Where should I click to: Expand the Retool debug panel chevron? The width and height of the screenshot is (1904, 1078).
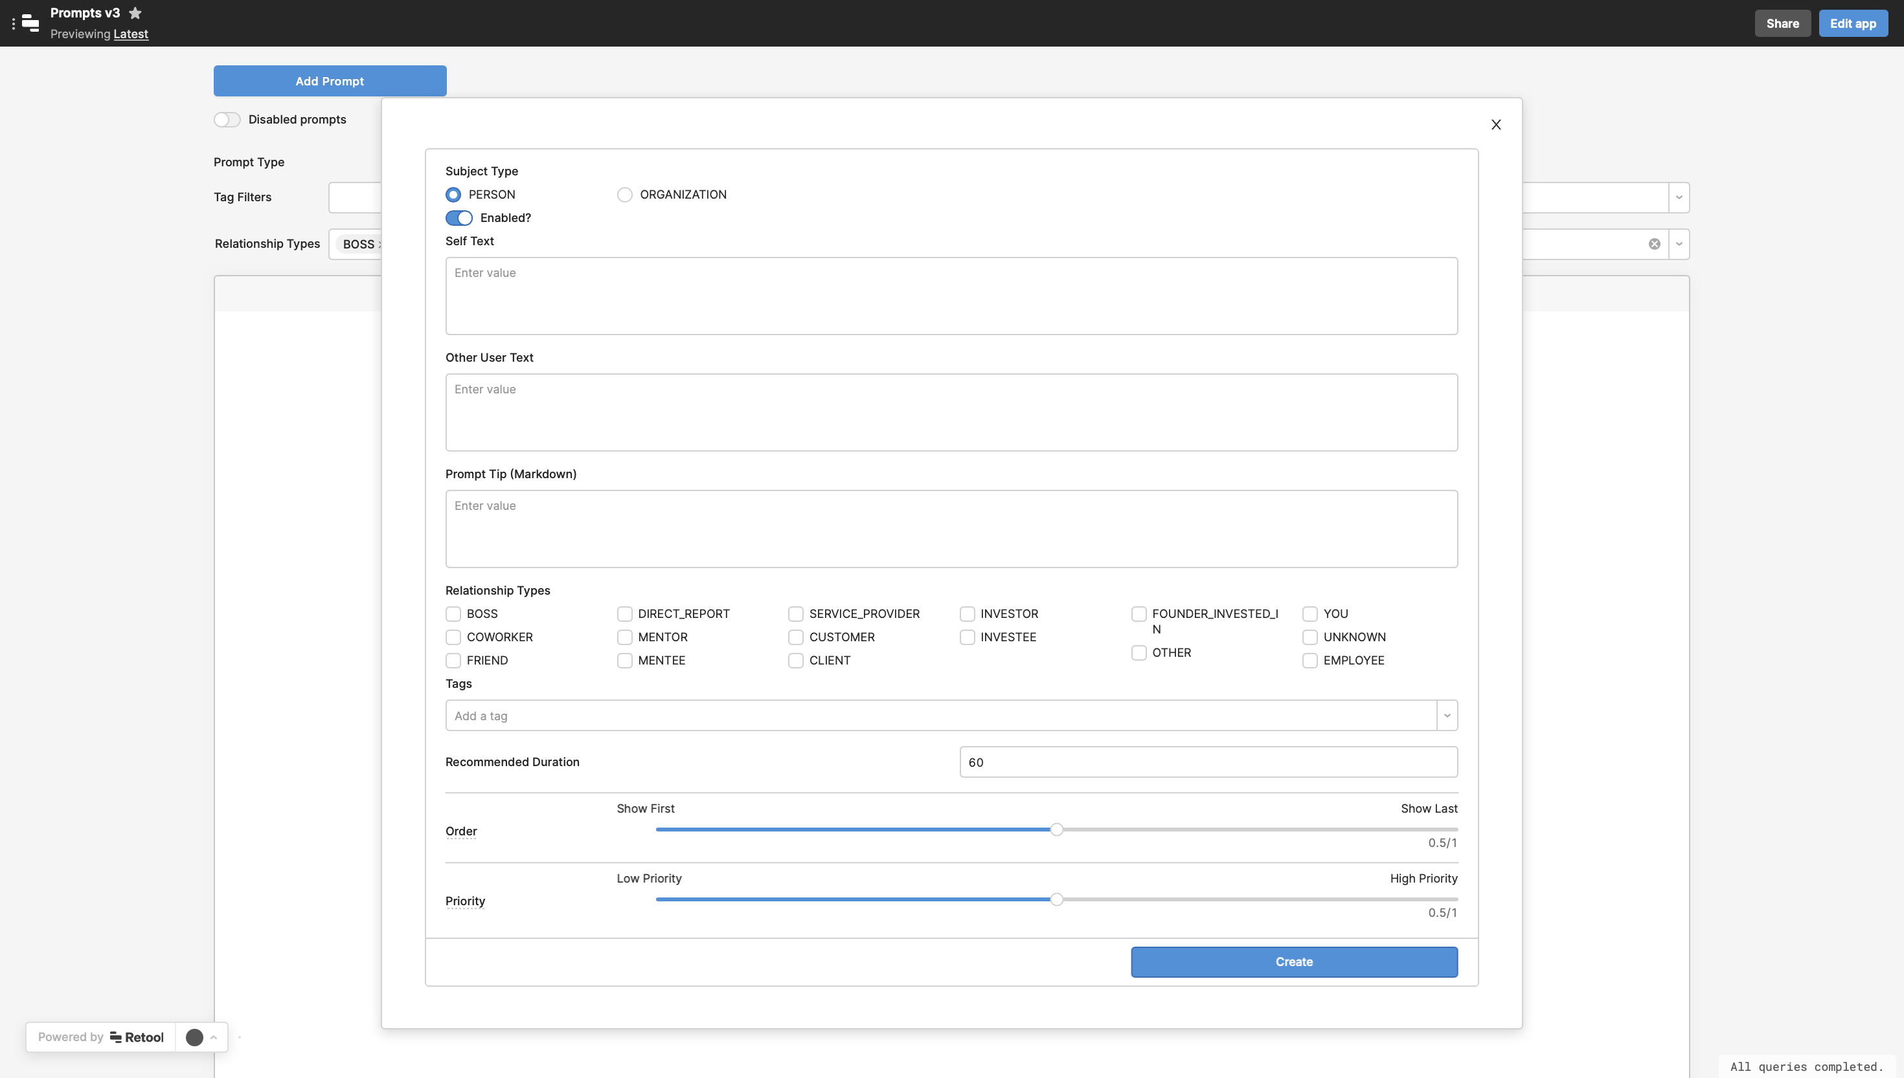[x=213, y=1037]
